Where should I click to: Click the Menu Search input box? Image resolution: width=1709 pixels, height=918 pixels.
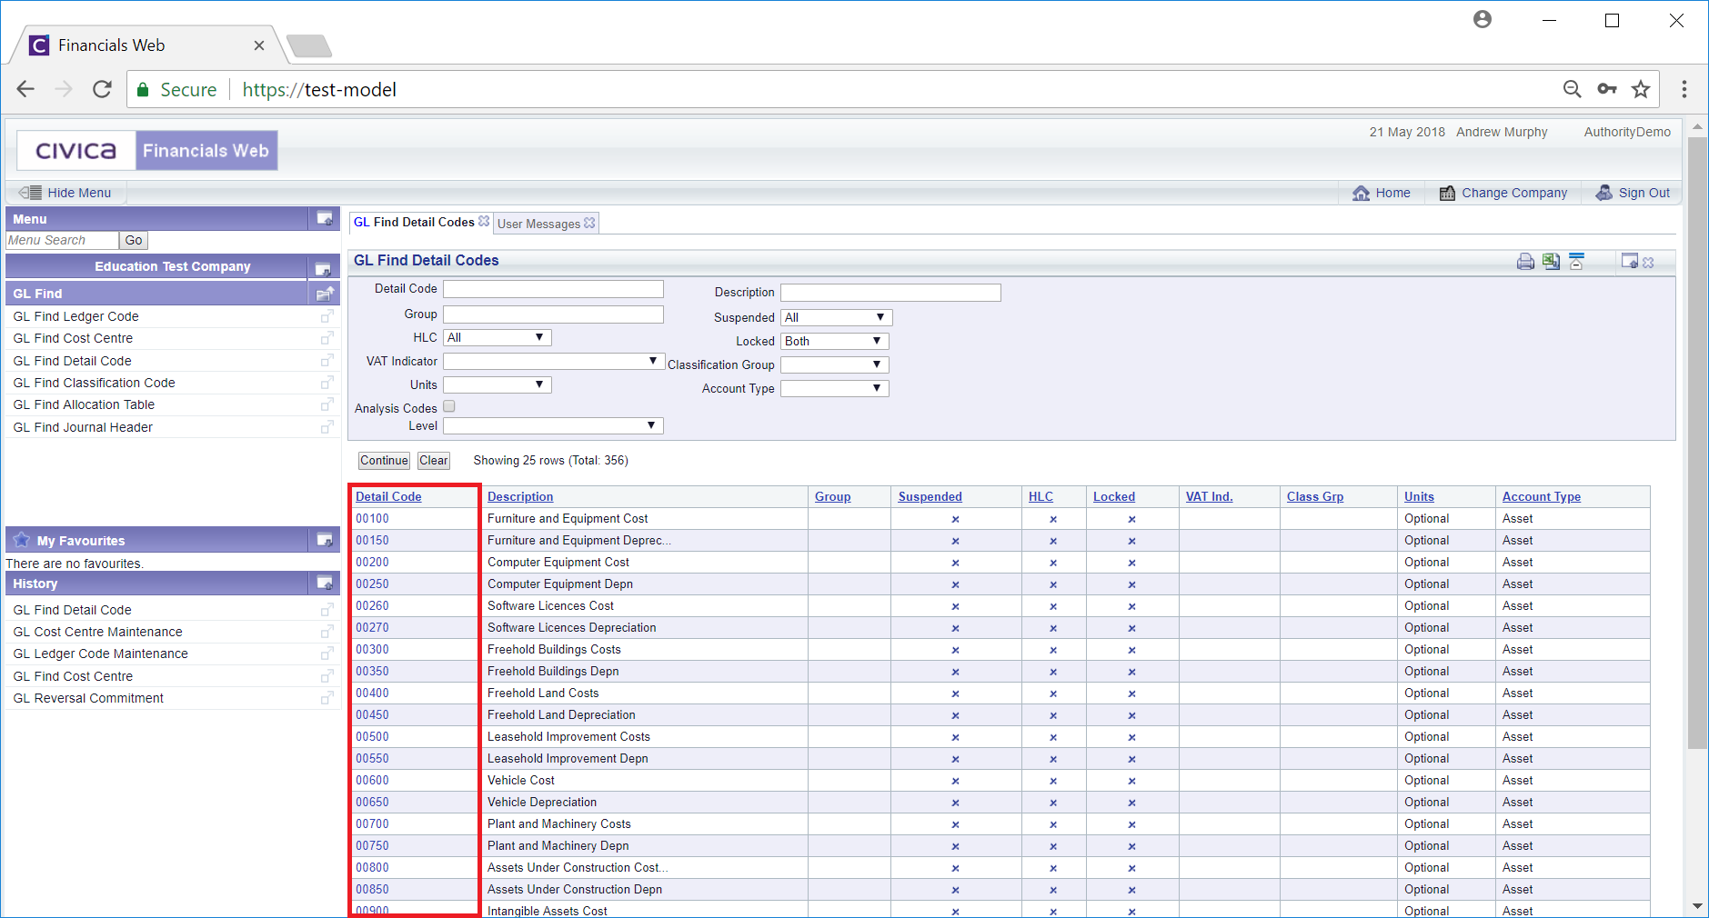click(62, 240)
